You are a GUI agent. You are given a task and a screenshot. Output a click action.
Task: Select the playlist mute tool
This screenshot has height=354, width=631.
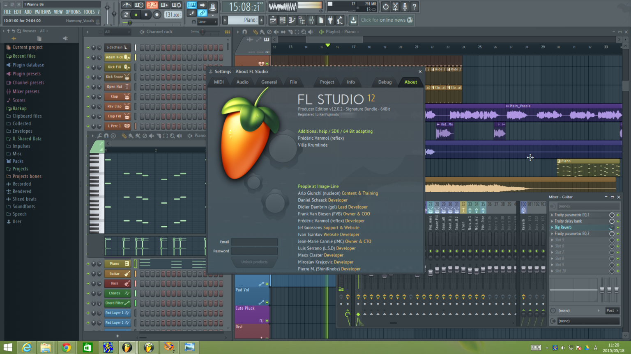click(276, 32)
